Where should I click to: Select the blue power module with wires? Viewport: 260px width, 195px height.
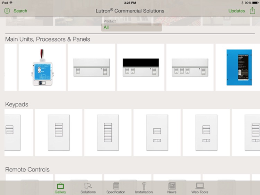tap(42, 67)
